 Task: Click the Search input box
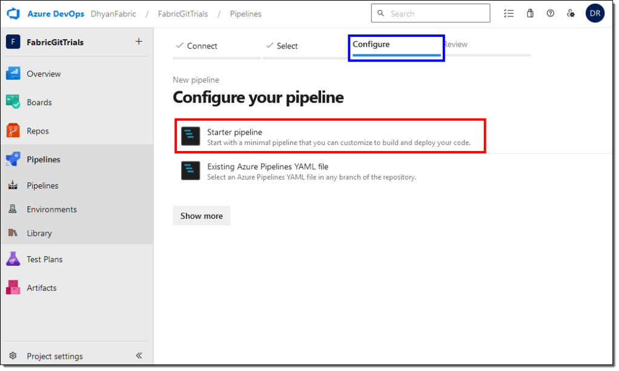click(x=436, y=13)
